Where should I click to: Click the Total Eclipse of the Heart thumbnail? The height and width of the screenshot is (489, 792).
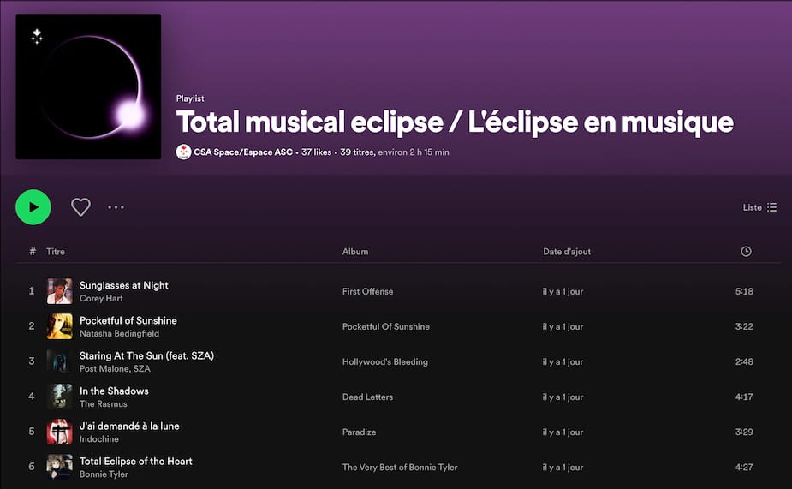click(60, 467)
